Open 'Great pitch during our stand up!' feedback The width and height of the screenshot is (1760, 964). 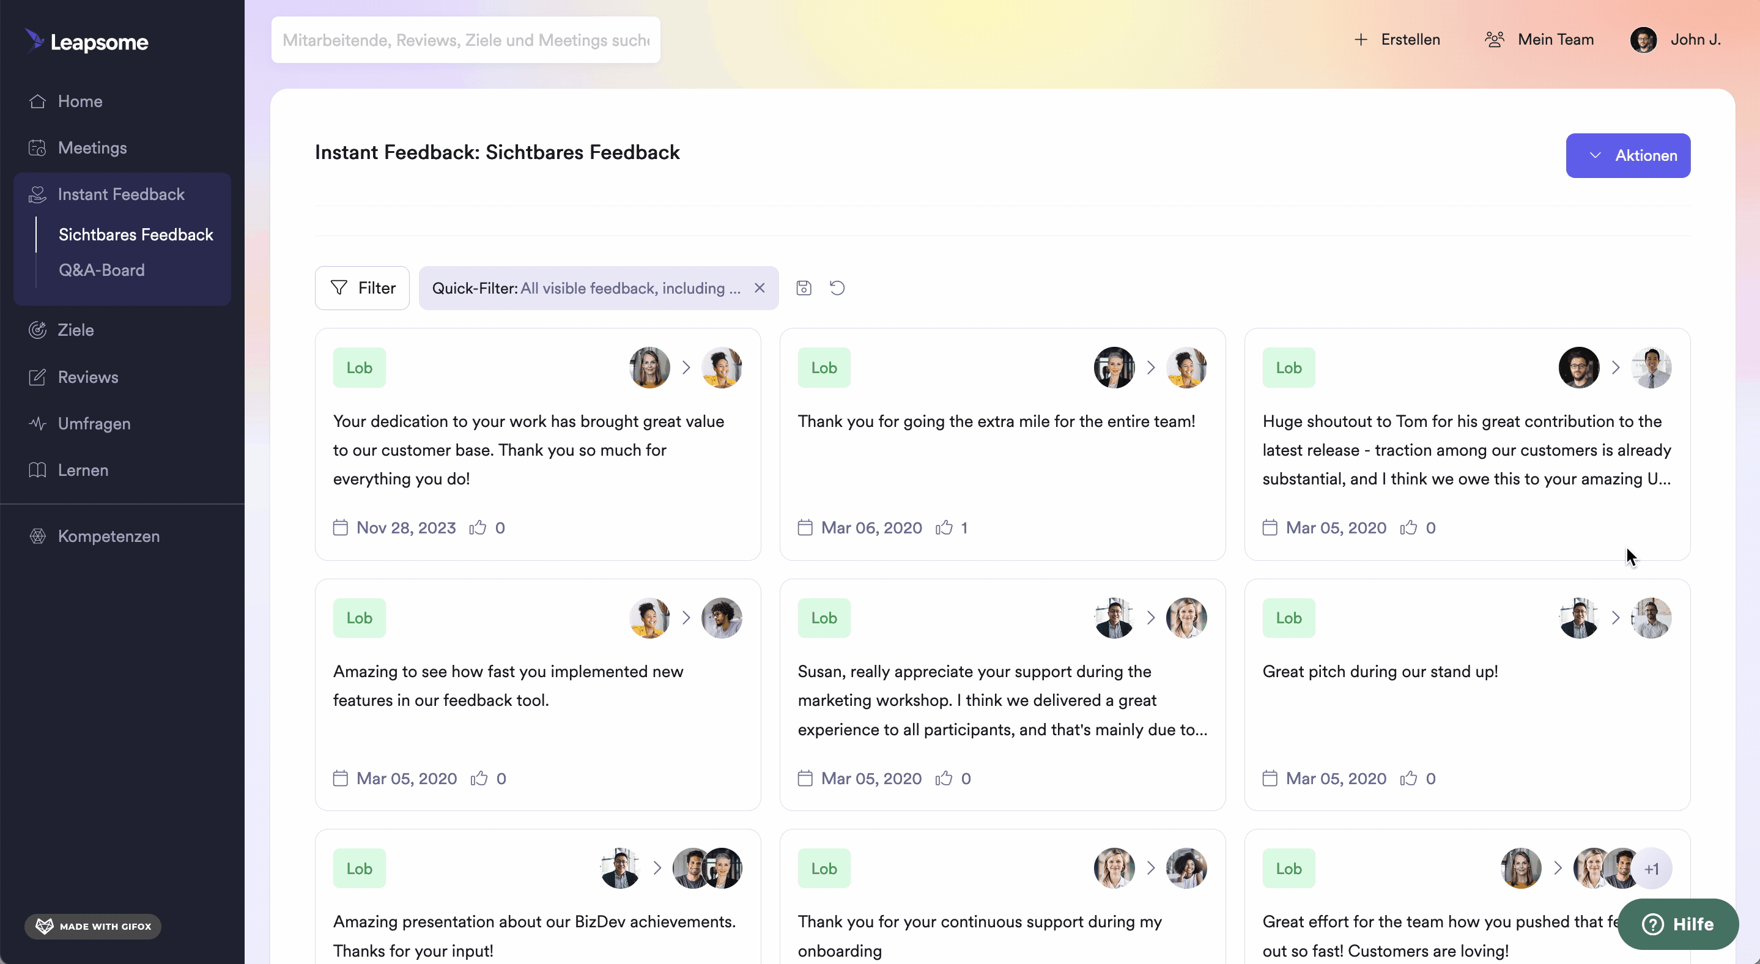(x=1380, y=672)
